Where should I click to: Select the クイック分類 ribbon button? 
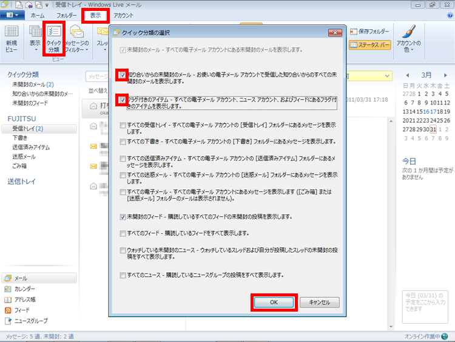tap(54, 39)
